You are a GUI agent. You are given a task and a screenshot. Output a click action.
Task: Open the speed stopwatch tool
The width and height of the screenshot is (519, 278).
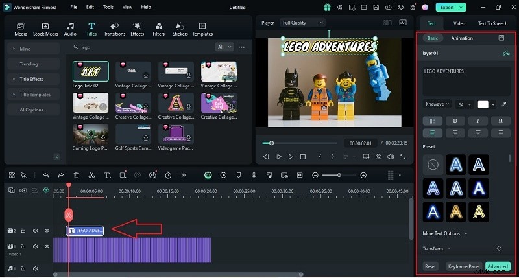tap(168, 175)
